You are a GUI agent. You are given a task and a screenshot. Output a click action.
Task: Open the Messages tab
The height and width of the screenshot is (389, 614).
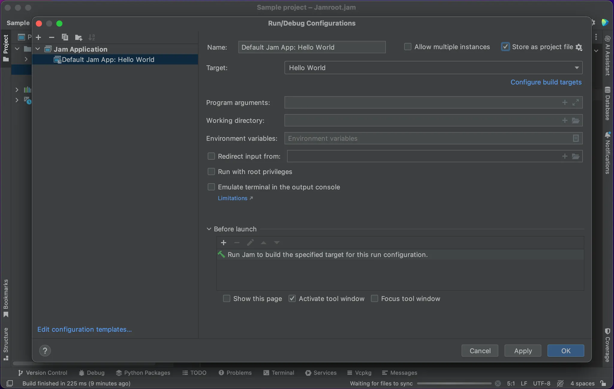(400, 373)
